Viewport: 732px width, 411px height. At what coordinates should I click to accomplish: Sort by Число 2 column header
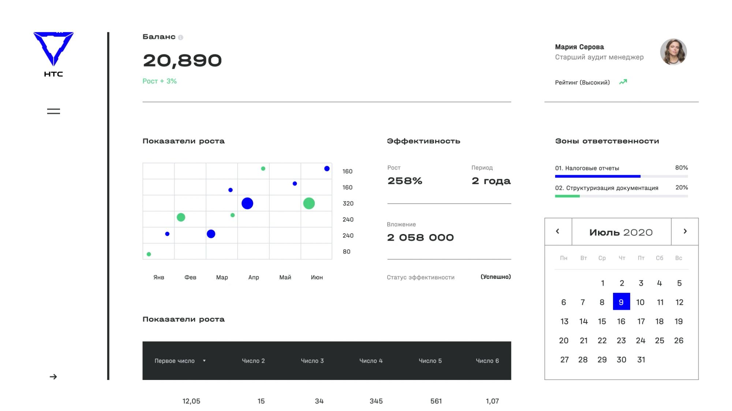tap(253, 361)
